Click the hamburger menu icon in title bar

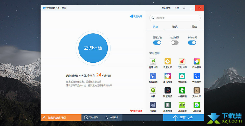(184, 8)
